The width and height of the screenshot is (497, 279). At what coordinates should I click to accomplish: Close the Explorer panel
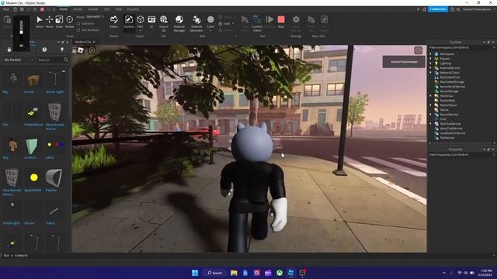coord(493,42)
